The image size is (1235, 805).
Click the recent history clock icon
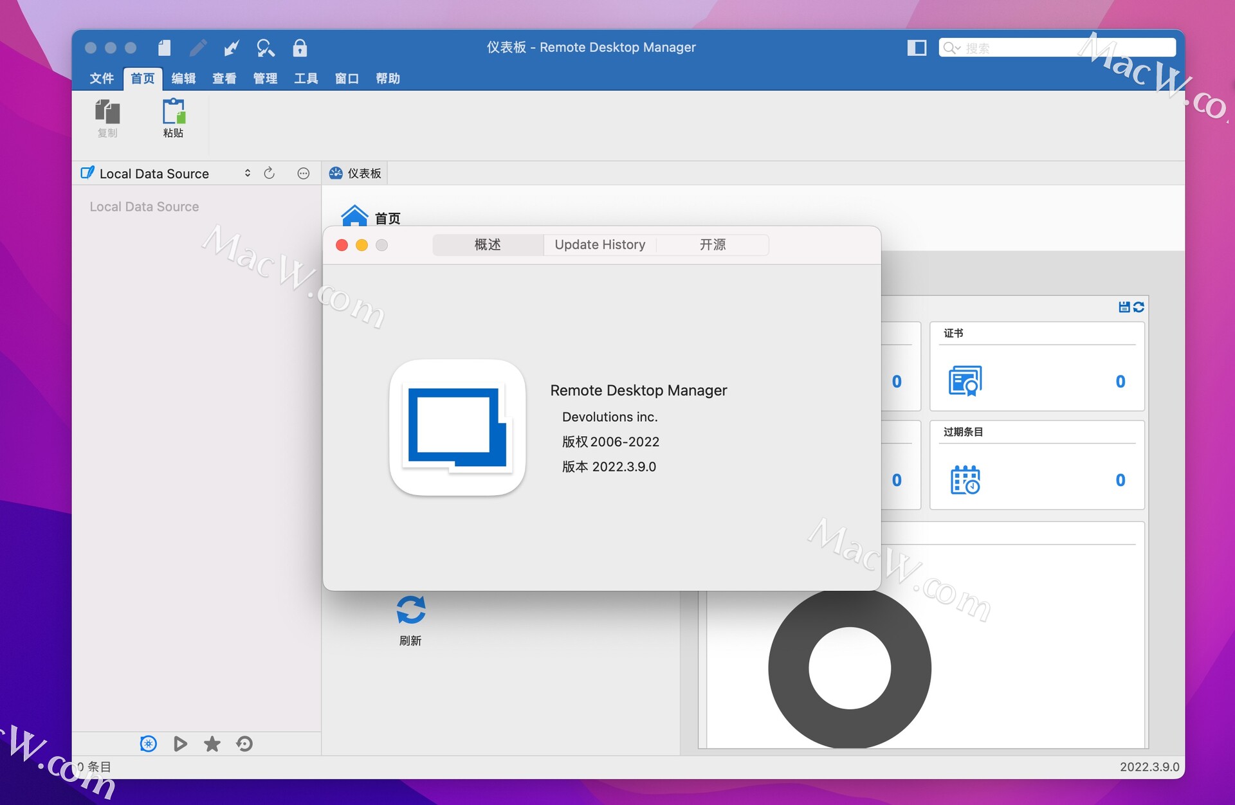244,744
